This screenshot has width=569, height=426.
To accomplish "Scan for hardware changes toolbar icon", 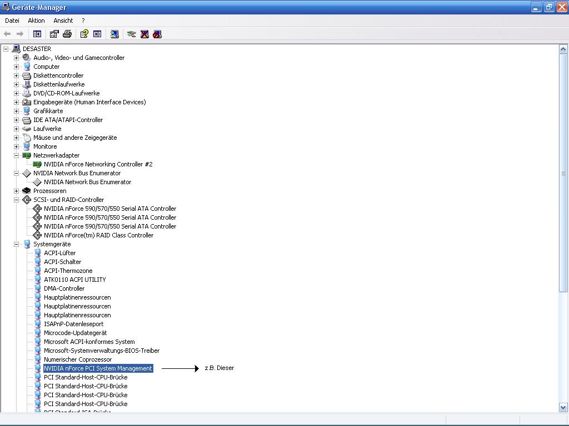I will [x=114, y=34].
